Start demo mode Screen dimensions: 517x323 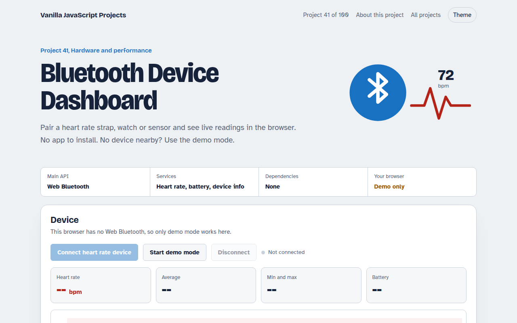pos(174,252)
